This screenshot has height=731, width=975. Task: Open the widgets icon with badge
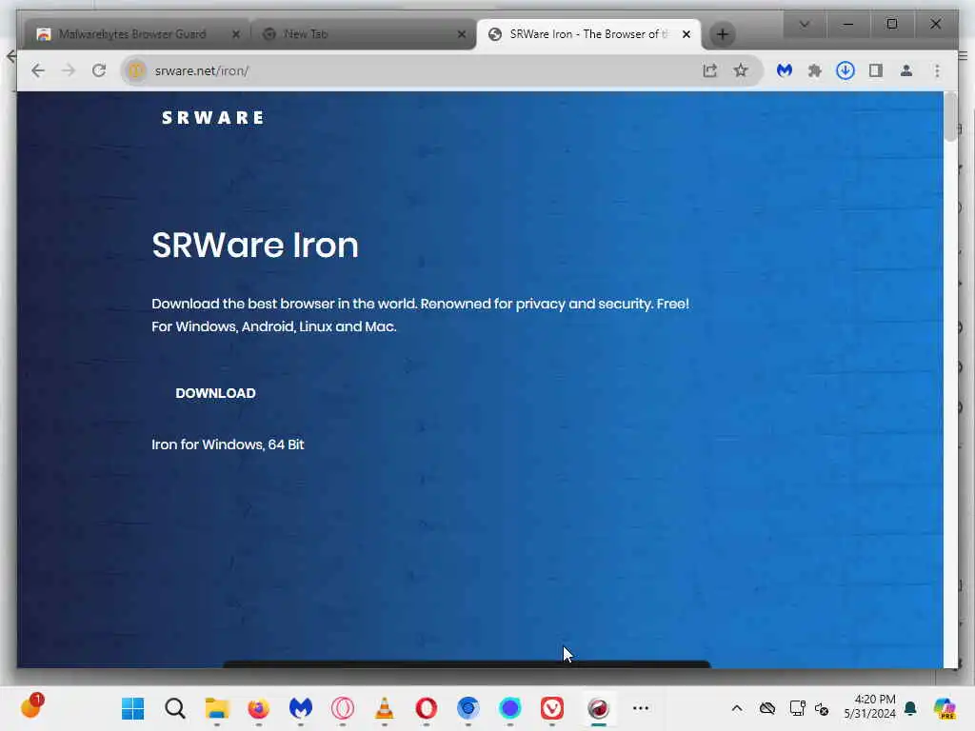(31, 707)
